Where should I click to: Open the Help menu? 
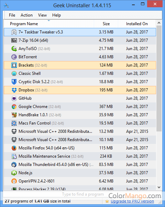pyautogui.click(x=56, y=15)
